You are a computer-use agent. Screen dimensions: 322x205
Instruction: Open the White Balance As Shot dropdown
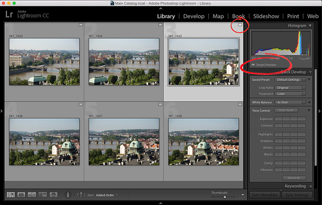coord(290,102)
